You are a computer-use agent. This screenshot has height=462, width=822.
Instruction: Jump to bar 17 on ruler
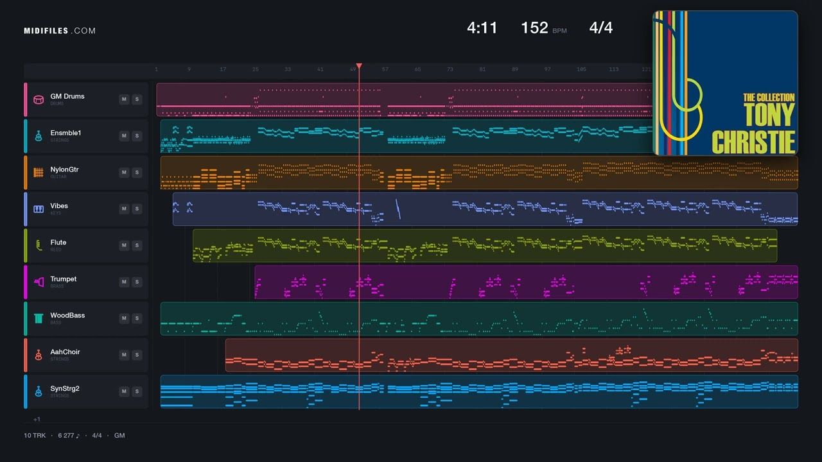click(x=223, y=69)
